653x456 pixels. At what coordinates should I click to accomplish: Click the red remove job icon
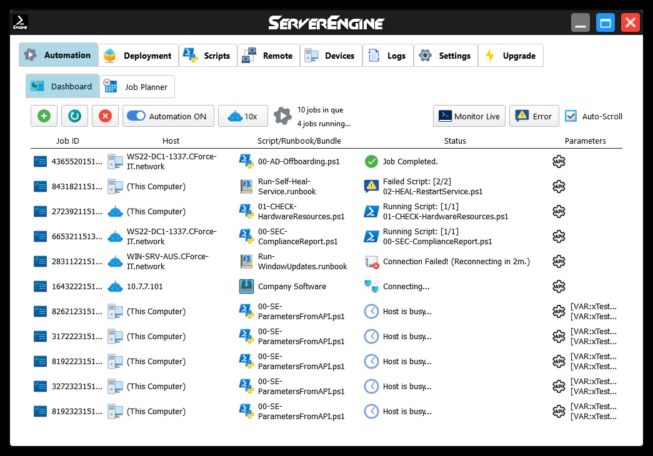105,116
